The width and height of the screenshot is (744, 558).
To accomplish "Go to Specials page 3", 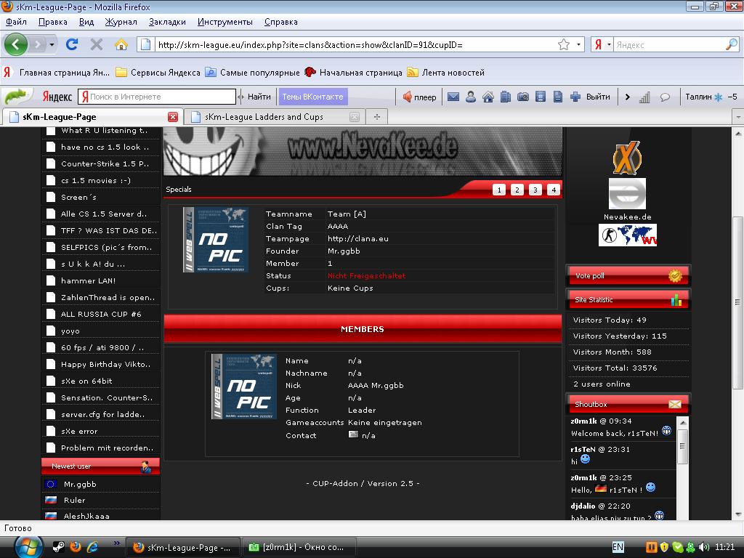I will [535, 190].
